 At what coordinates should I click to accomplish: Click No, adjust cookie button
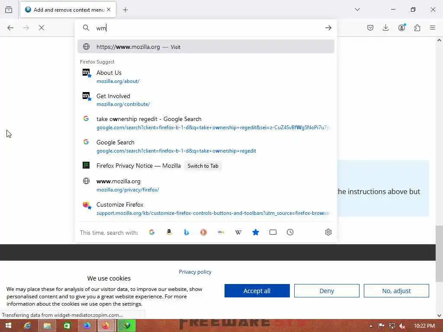coord(396,291)
